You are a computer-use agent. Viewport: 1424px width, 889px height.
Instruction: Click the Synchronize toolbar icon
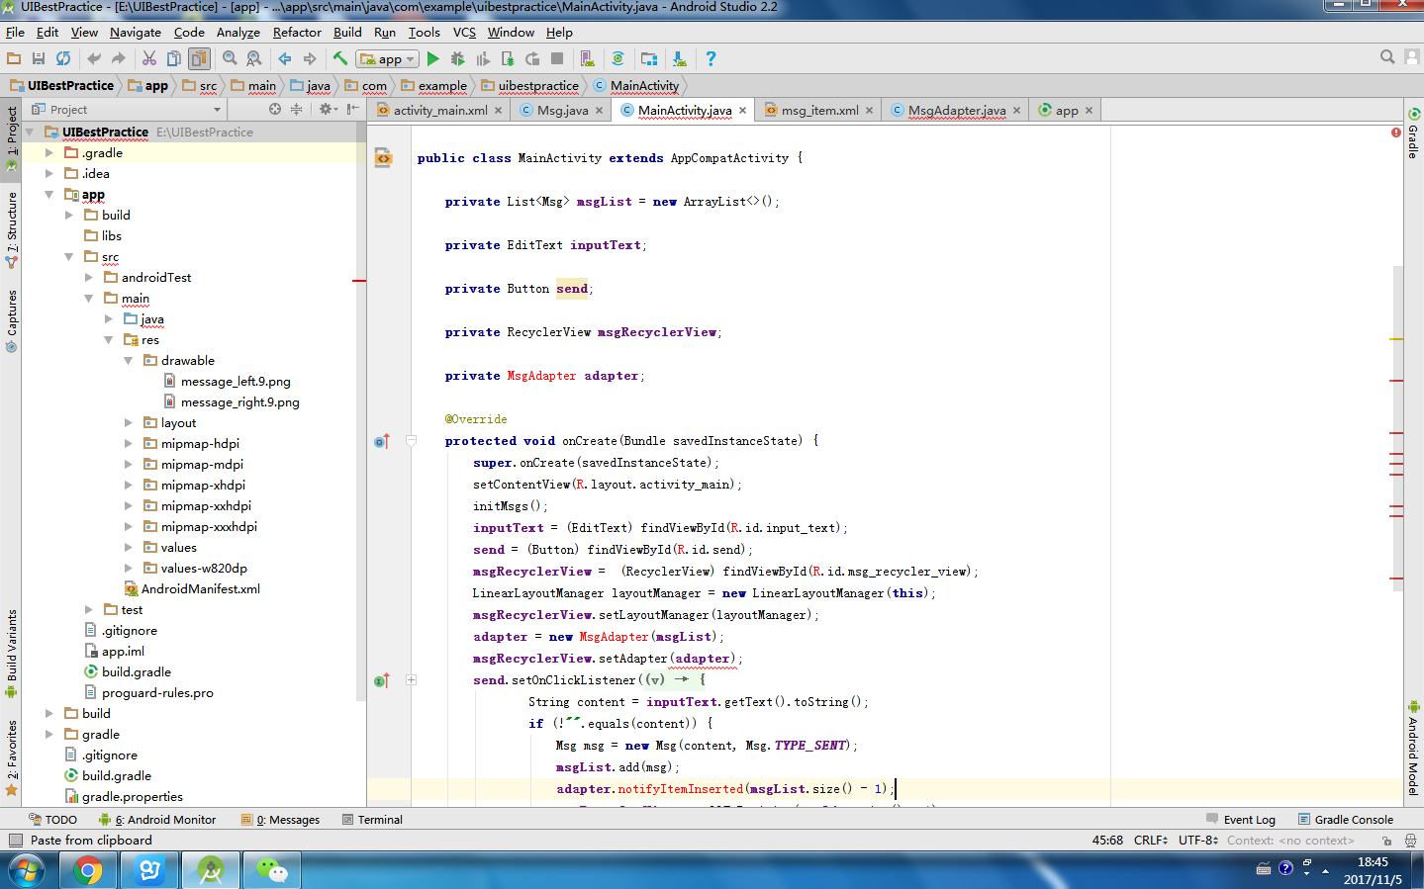[63, 58]
